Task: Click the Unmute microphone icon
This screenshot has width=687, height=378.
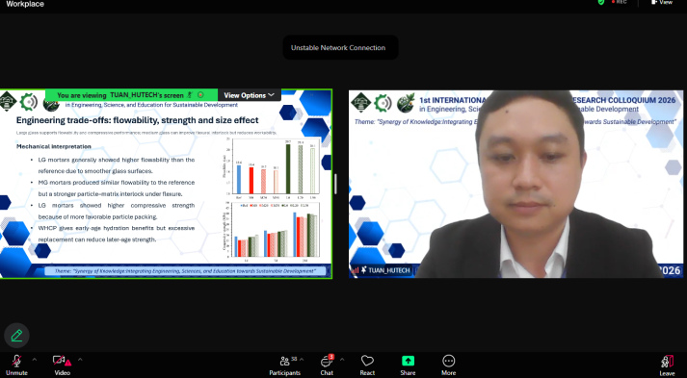Action: tap(16, 361)
